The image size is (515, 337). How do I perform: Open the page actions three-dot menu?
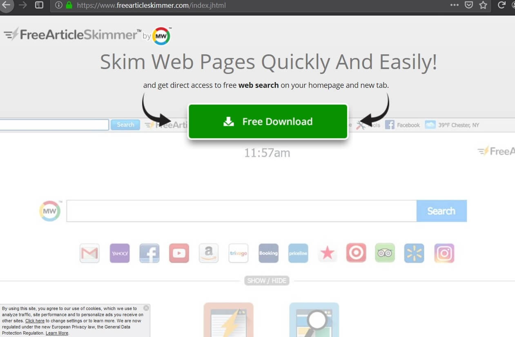click(x=455, y=5)
